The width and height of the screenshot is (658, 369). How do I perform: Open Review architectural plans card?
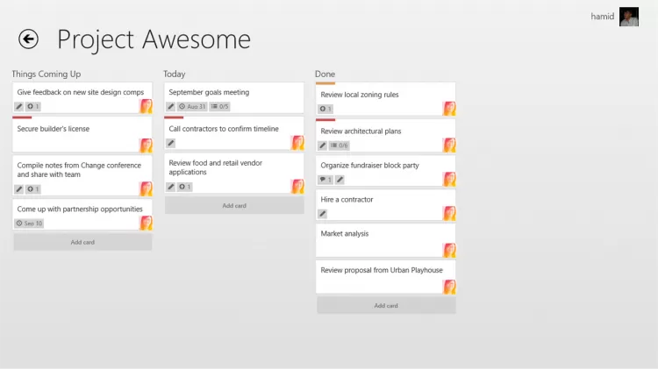tap(386, 136)
